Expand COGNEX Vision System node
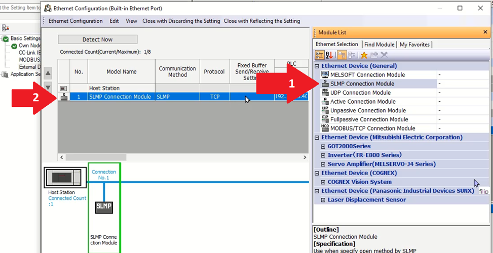This screenshot has width=493, height=253. pyautogui.click(x=323, y=182)
